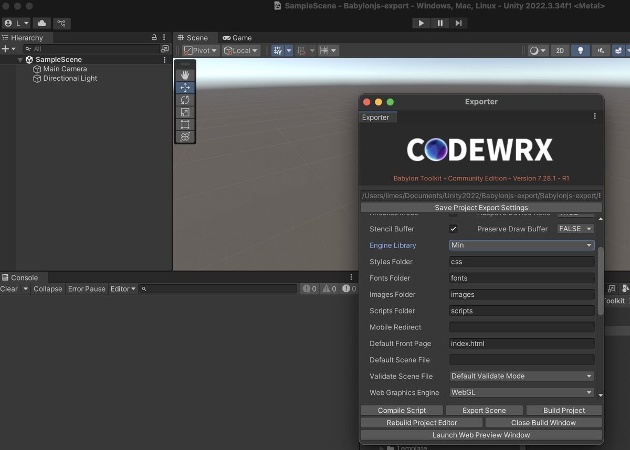The height and width of the screenshot is (450, 630).
Task: Open the Console Editor dropdown
Action: (x=123, y=289)
